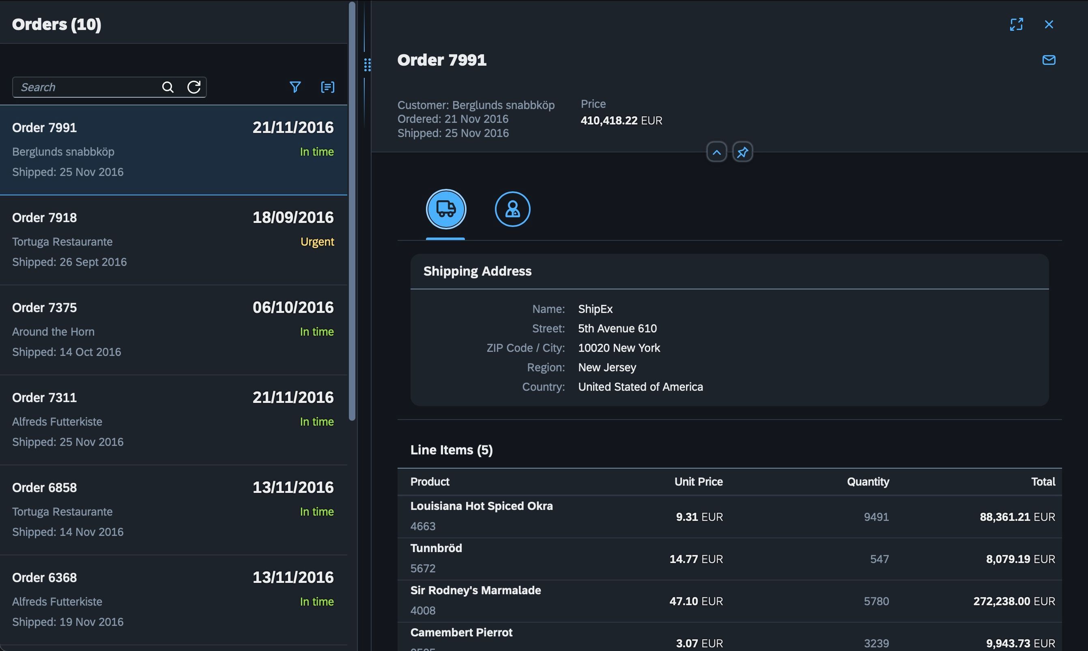Screen dimensions: 1088x651
Task: Open Order 6858 in the list
Action: [173, 510]
